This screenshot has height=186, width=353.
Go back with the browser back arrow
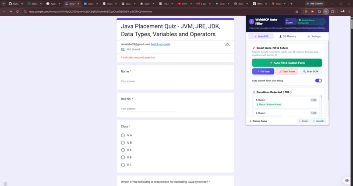[x=4, y=11]
